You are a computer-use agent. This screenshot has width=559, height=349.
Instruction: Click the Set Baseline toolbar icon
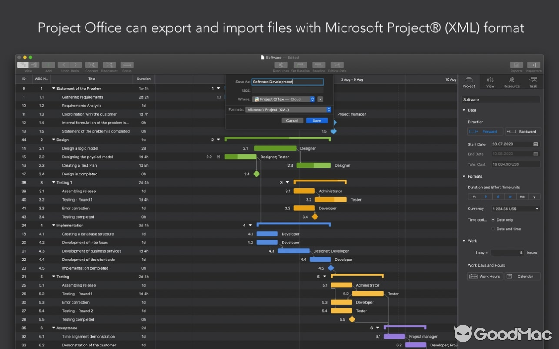point(300,65)
